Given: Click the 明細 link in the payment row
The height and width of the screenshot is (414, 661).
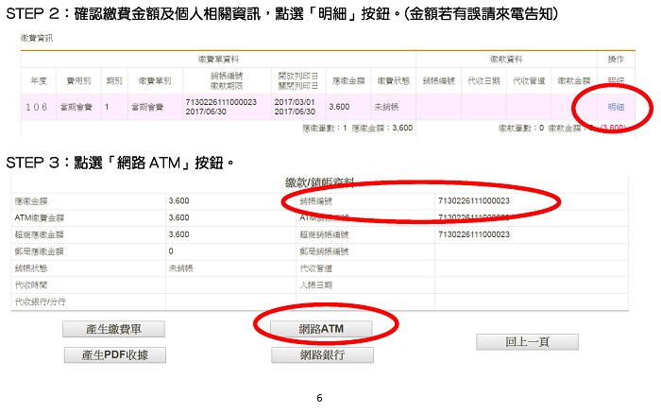Looking at the screenshot, I should [615, 108].
